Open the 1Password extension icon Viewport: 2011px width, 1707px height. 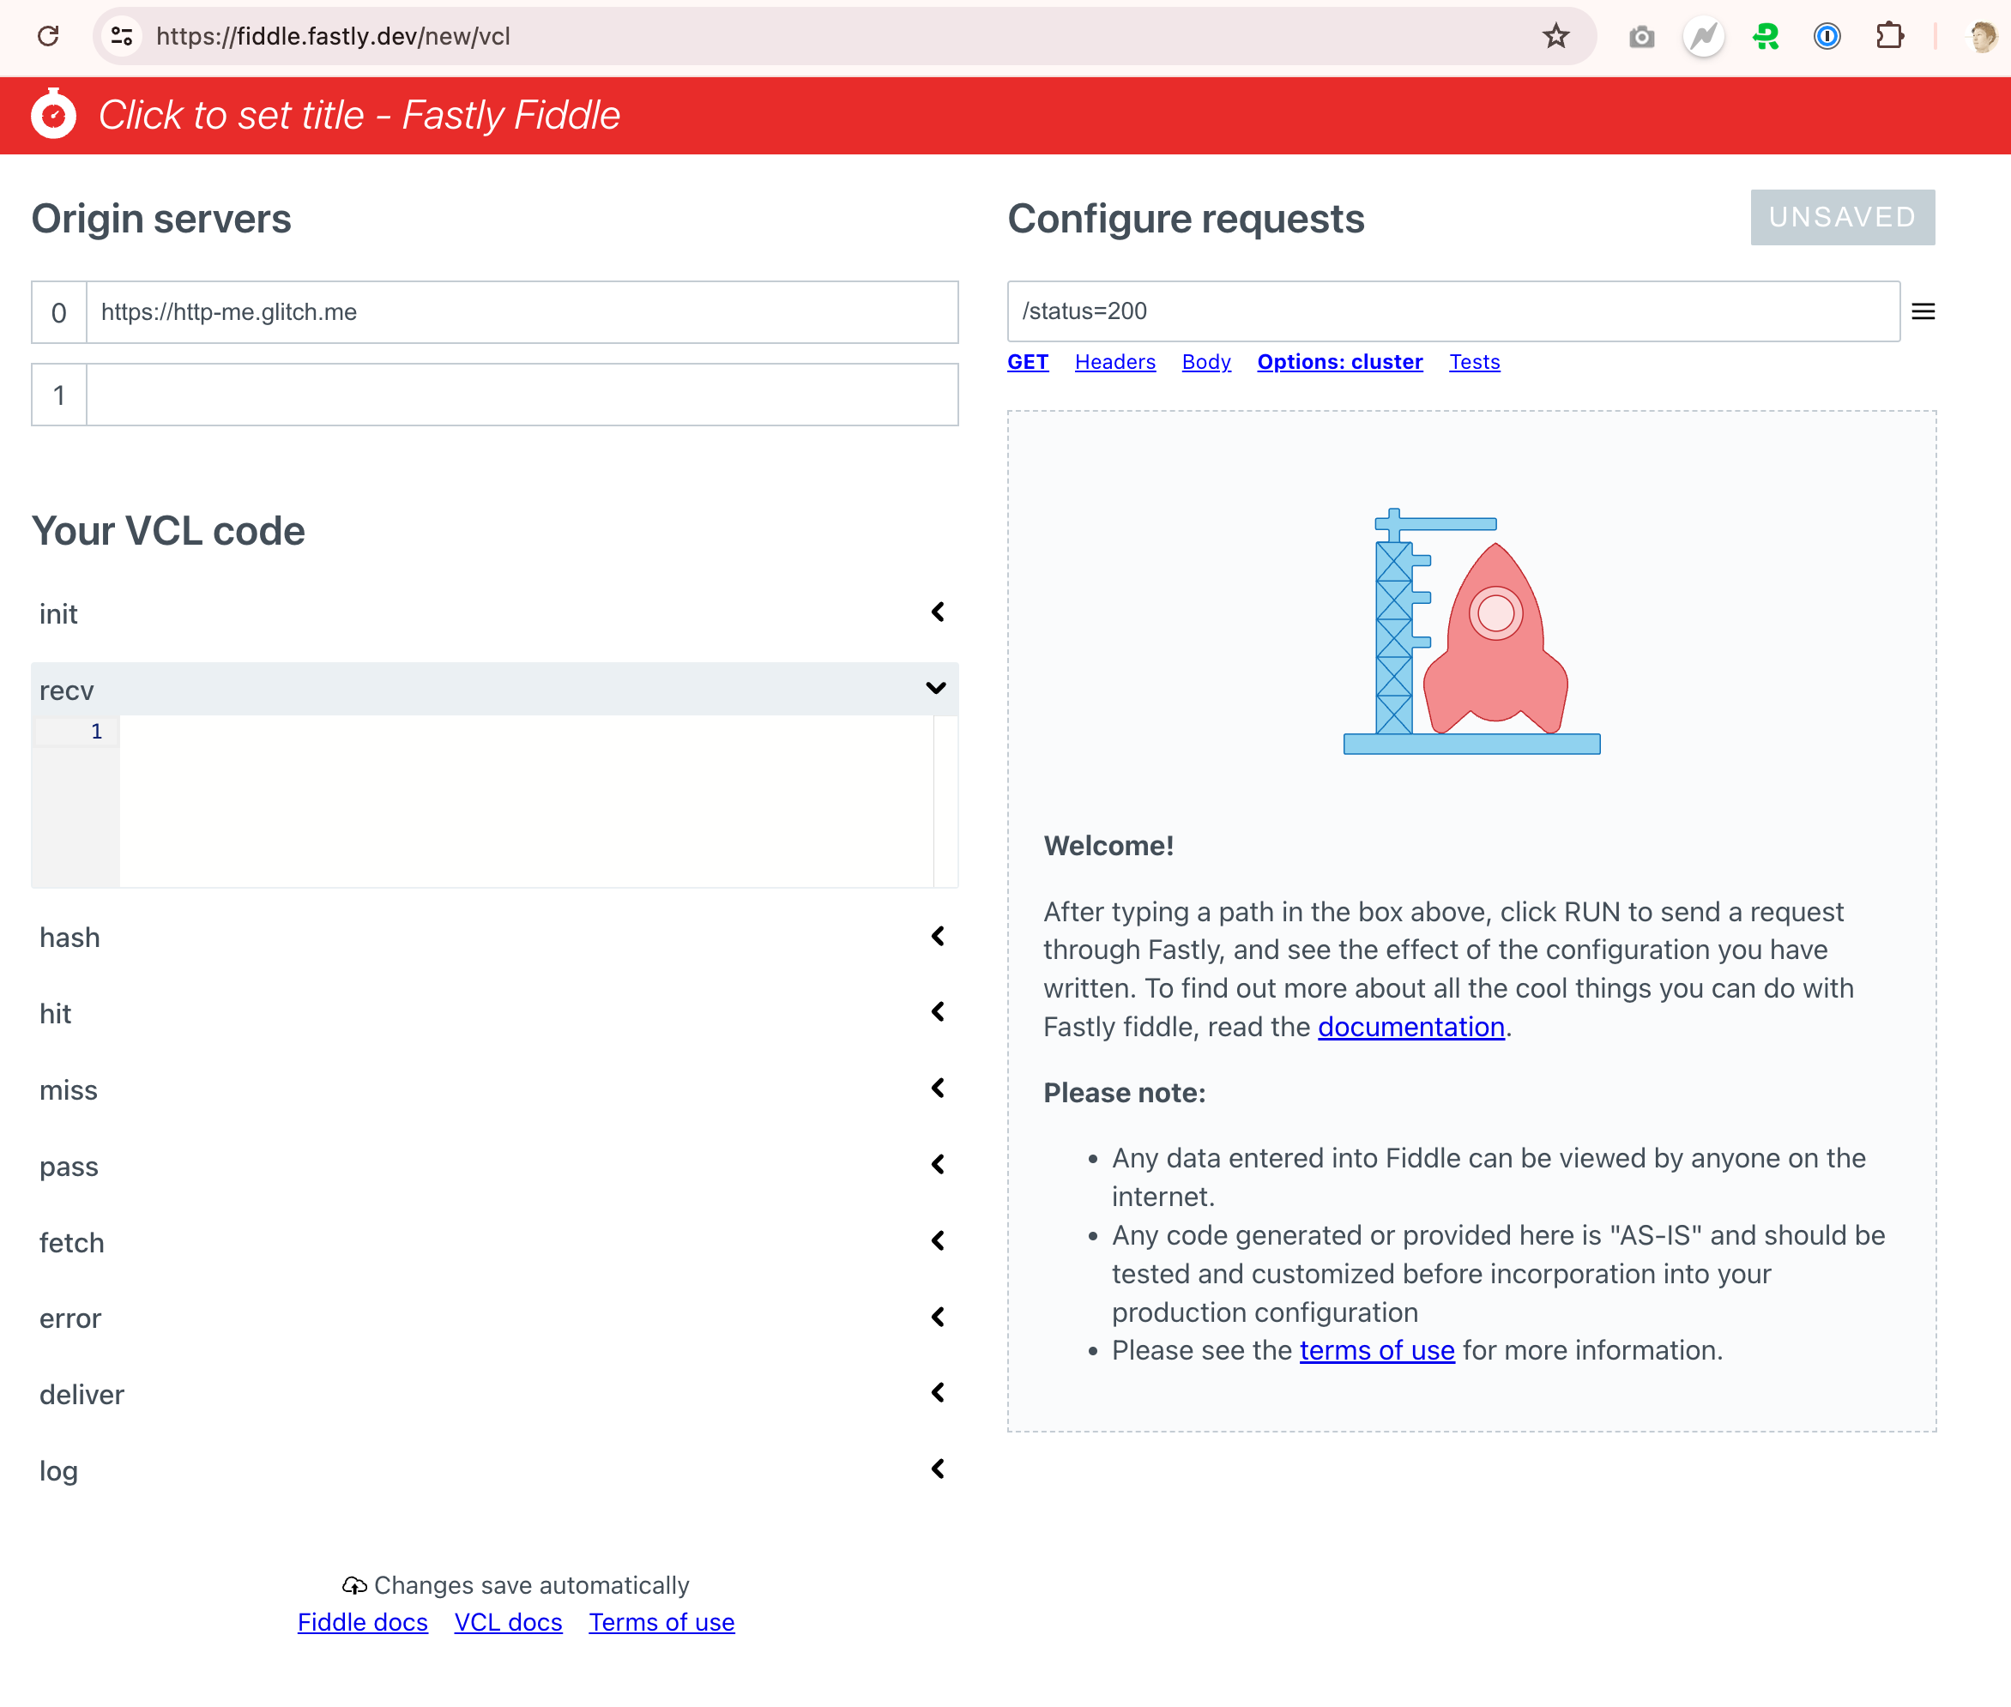1827,36
